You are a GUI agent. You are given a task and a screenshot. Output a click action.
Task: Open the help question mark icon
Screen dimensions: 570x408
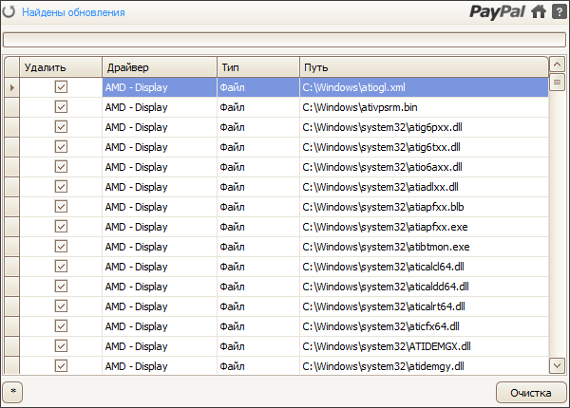click(559, 12)
